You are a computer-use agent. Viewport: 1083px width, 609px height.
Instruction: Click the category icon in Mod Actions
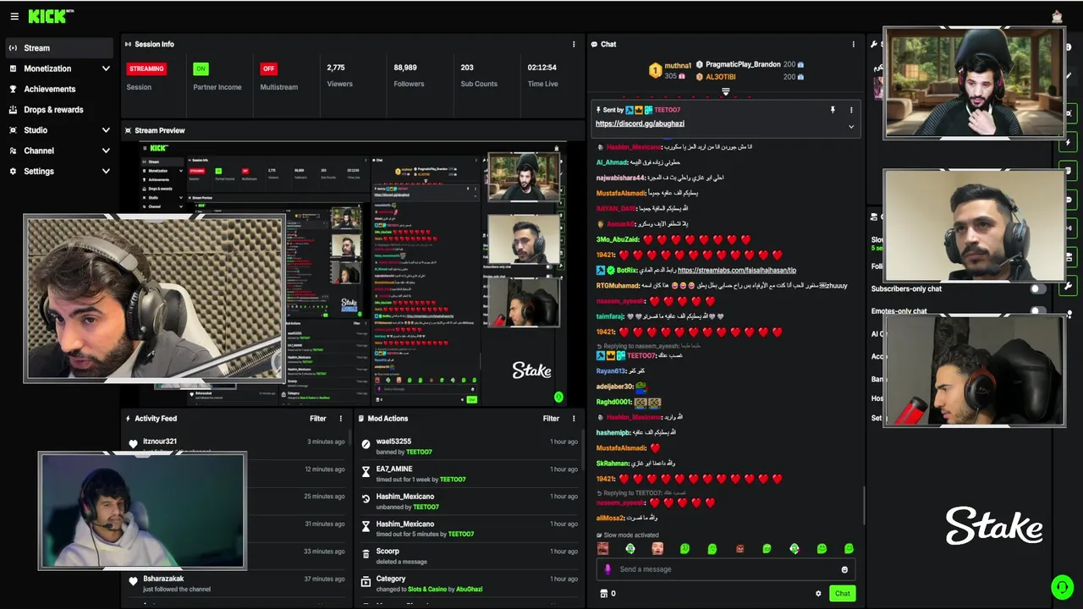366,581
